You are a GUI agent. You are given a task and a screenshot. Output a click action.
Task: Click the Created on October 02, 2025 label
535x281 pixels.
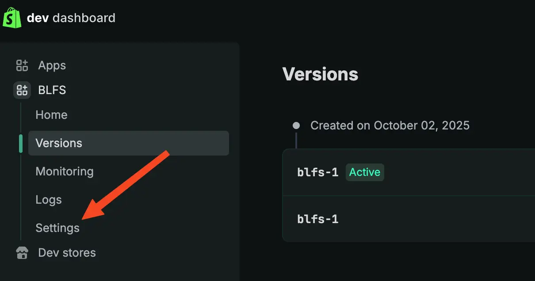tap(390, 125)
